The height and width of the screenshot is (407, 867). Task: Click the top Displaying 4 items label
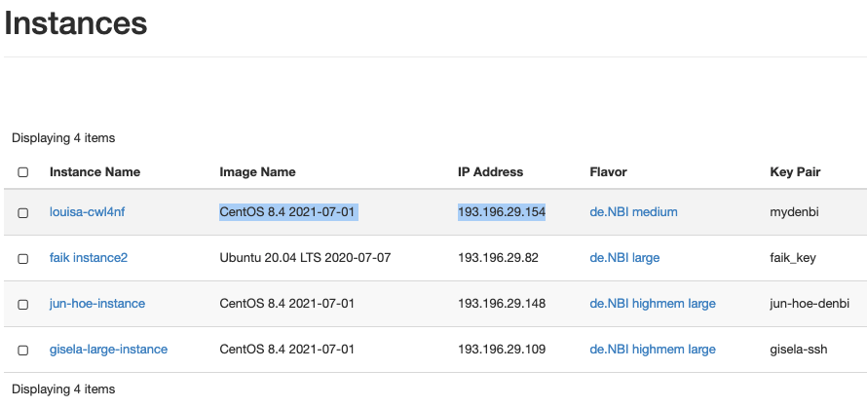(x=63, y=138)
